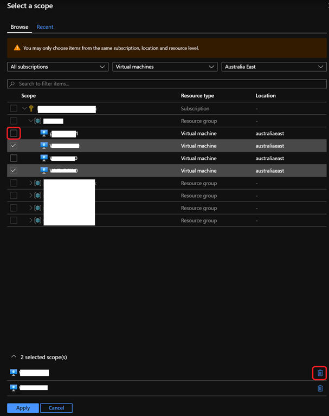Image resolution: width=329 pixels, height=416 pixels.
Task: Click the Scope column header
Action: click(28, 96)
